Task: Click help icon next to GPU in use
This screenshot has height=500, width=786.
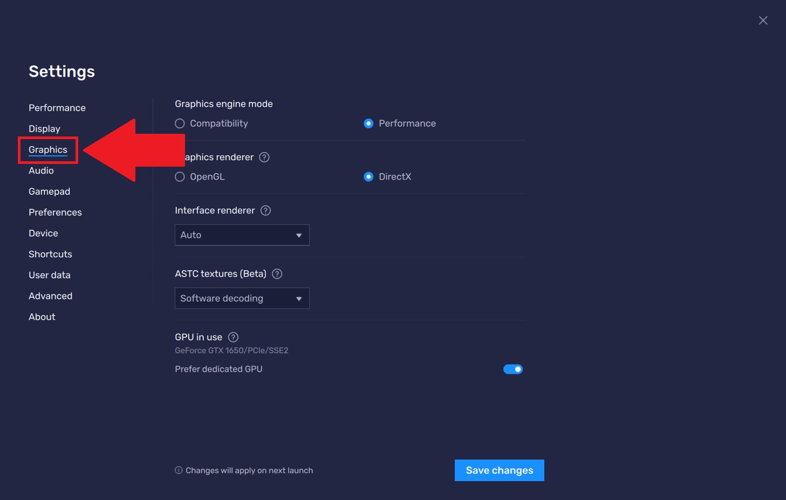Action: click(233, 337)
